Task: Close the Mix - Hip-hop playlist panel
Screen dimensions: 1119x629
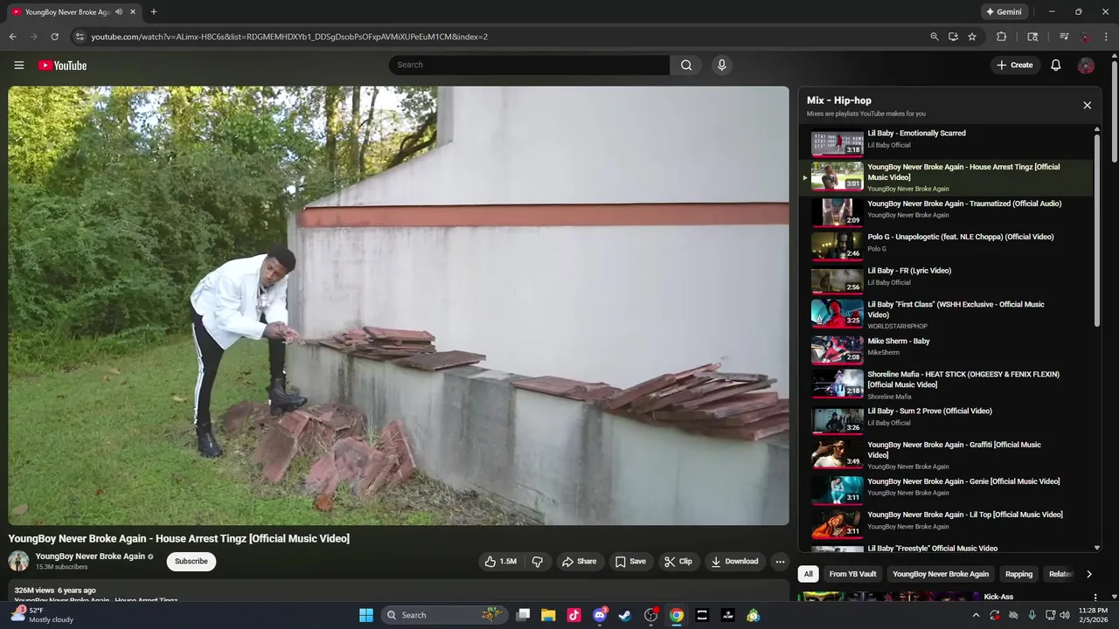Action: [x=1087, y=106]
